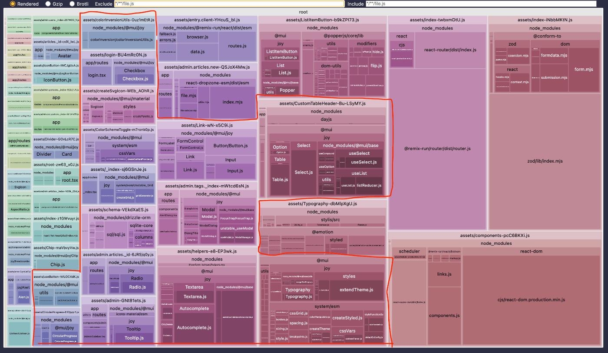
Task: Select the createGrid.js module
Action: pos(125,198)
